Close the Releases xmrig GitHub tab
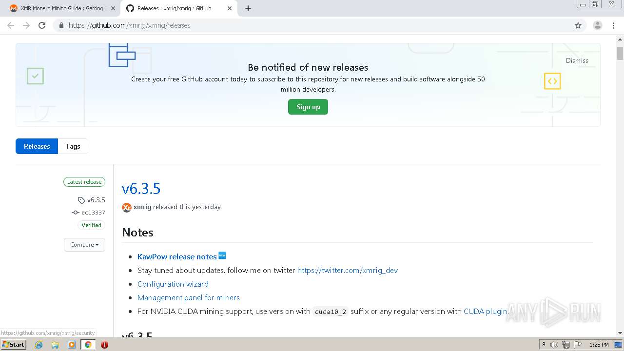Image resolution: width=624 pixels, height=351 pixels. click(230, 8)
